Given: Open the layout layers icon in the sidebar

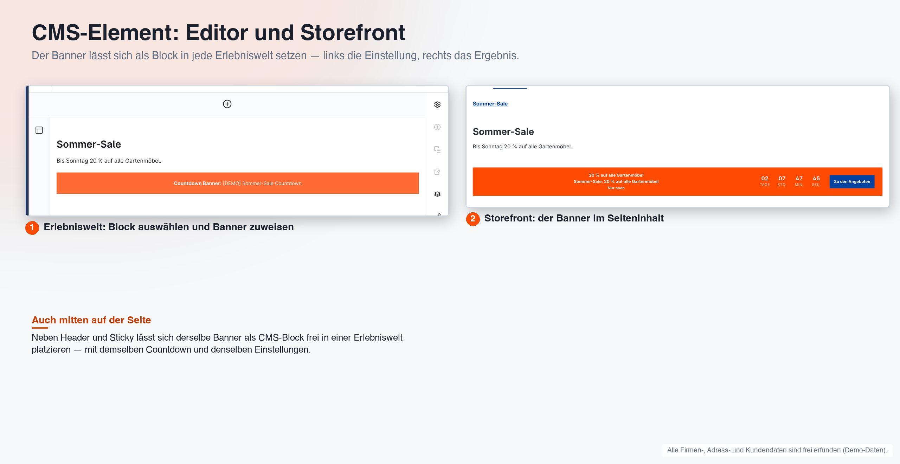Looking at the screenshot, I should (x=437, y=194).
